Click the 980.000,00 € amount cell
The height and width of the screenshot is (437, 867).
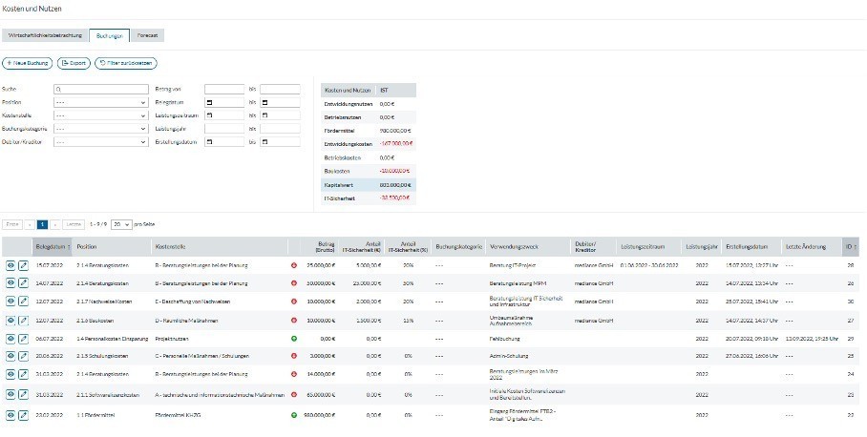click(x=320, y=415)
